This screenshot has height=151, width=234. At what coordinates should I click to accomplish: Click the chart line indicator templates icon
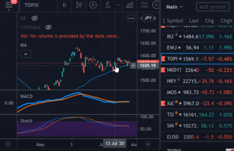(144, 5)
